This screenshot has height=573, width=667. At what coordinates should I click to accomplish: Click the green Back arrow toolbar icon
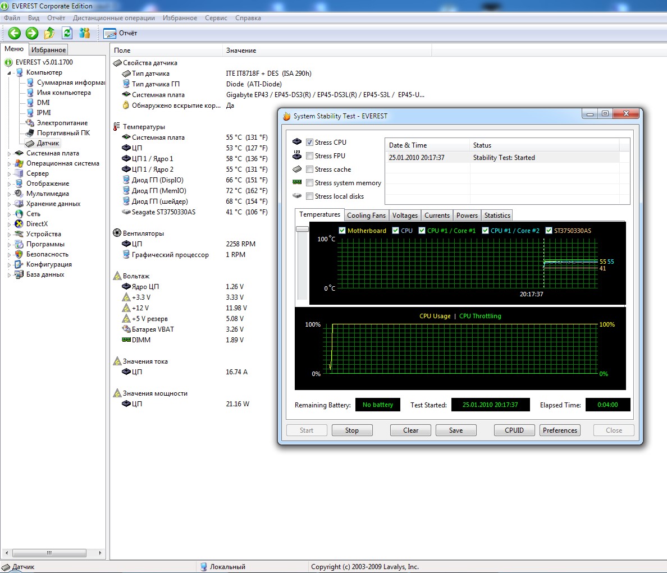click(x=15, y=33)
